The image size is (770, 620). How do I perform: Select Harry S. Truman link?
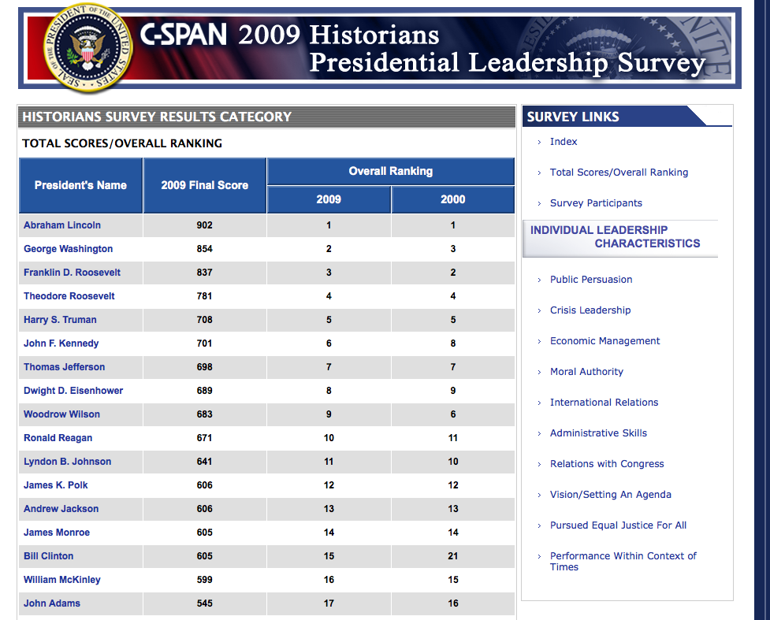(x=60, y=320)
